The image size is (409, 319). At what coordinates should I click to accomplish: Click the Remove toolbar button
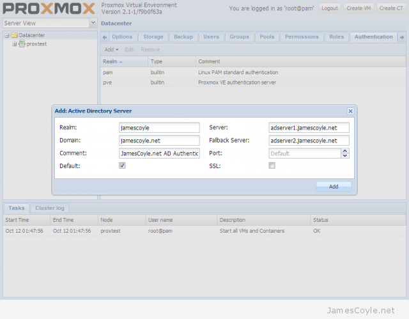[x=150, y=50]
